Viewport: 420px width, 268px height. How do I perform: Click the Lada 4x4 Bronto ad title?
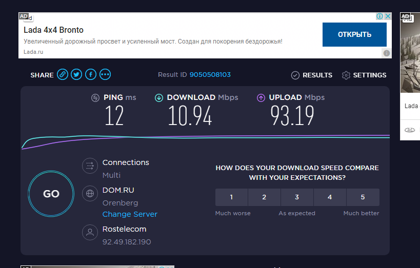pyautogui.click(x=53, y=30)
